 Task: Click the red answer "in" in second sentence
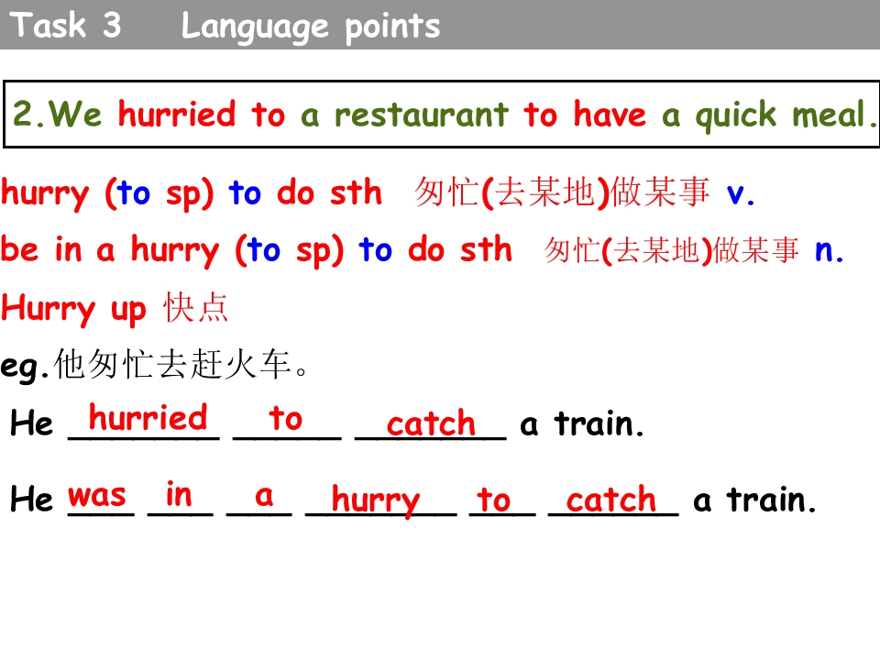click(179, 495)
